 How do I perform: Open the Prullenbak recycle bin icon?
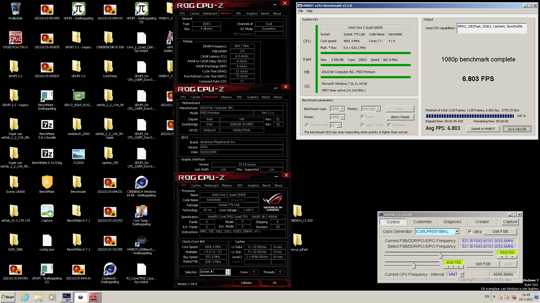(15, 11)
